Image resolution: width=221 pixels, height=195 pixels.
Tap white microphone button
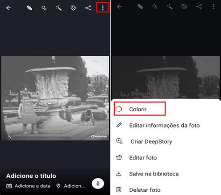pos(98,183)
